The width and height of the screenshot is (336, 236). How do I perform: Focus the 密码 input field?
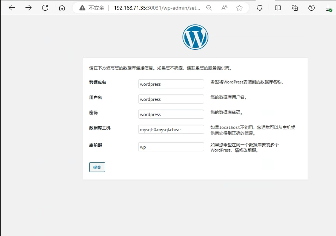pyautogui.click(x=171, y=114)
